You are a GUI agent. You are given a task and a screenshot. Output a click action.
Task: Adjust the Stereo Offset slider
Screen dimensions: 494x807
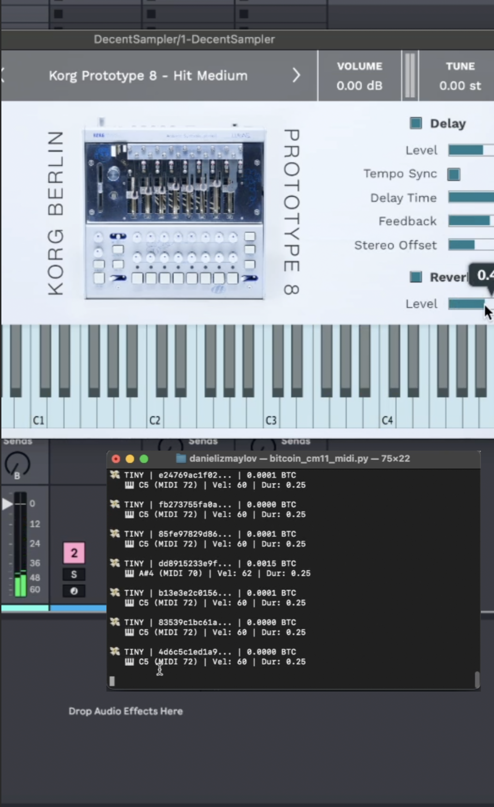click(x=471, y=245)
